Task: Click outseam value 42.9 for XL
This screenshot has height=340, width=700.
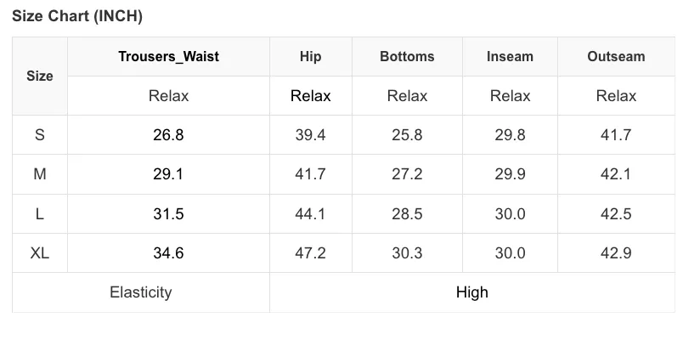Action: pos(616,253)
